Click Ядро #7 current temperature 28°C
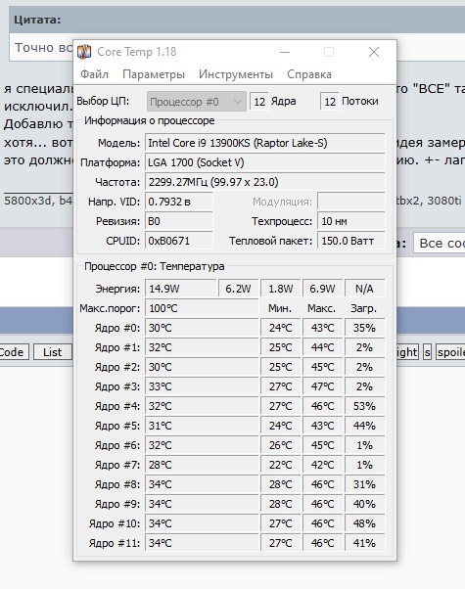Image resolution: width=465 pixels, height=589 pixels. point(202,465)
